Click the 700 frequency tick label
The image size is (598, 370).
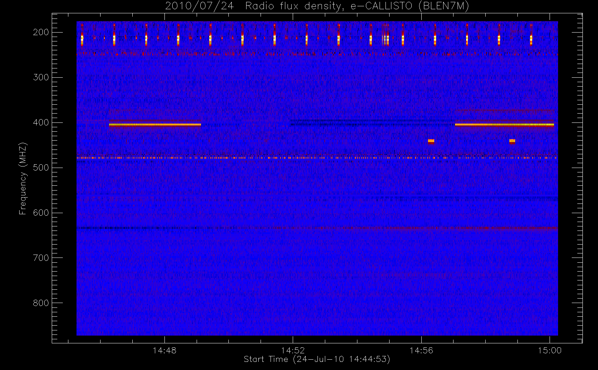coord(41,258)
